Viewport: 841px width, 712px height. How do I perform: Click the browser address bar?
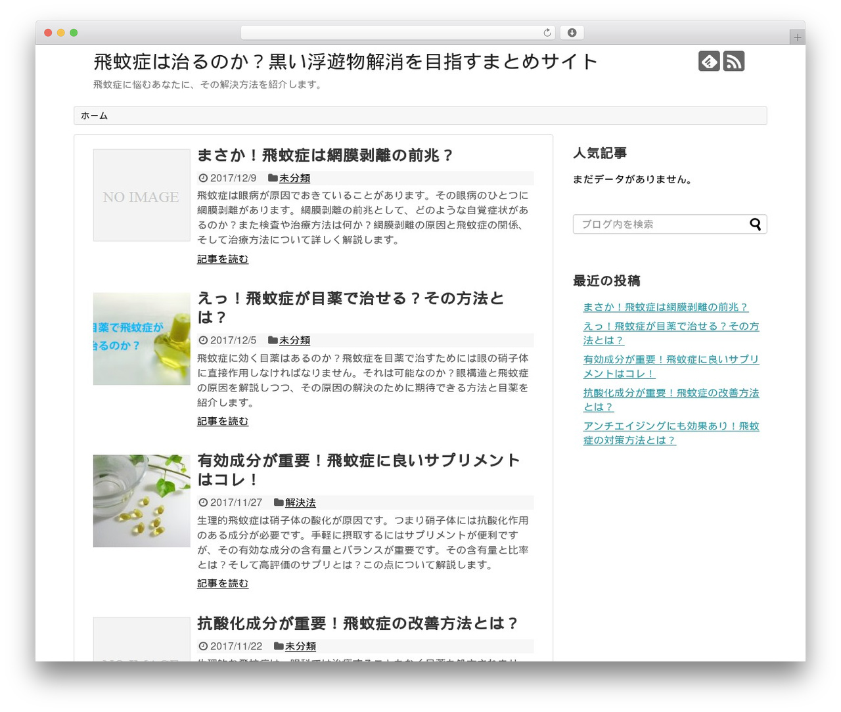(x=398, y=33)
